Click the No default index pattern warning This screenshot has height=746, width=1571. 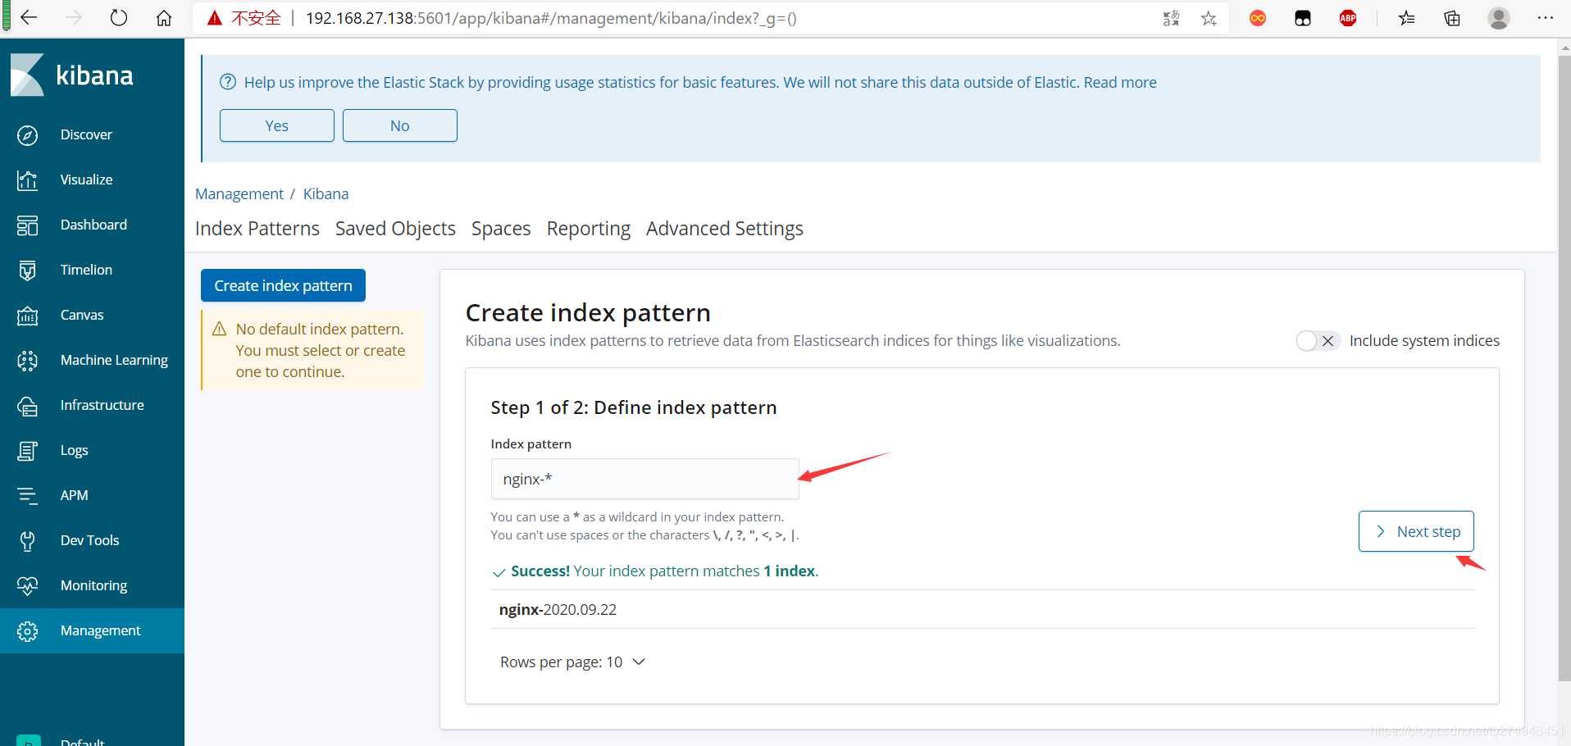pyautogui.click(x=312, y=350)
